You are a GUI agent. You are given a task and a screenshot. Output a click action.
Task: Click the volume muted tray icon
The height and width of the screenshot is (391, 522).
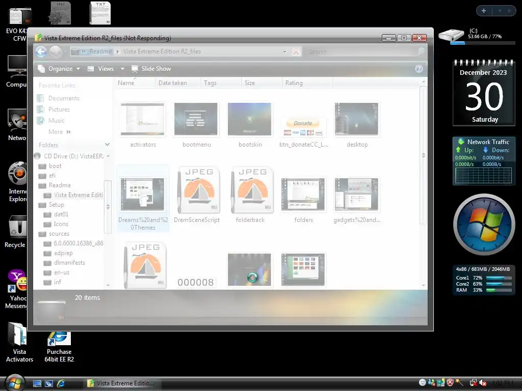coord(483,383)
